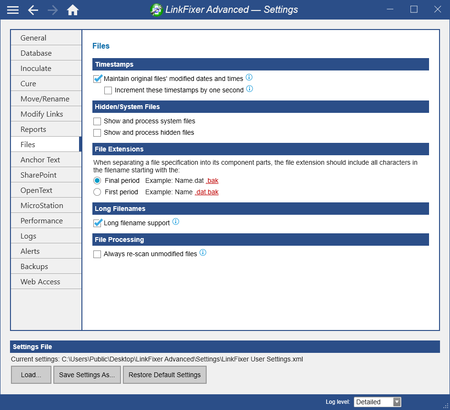Maximize the Settings window
This screenshot has height=410, width=450.
click(x=414, y=10)
